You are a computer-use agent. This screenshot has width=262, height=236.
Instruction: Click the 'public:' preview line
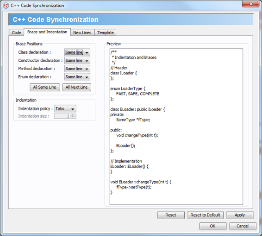click(116, 130)
